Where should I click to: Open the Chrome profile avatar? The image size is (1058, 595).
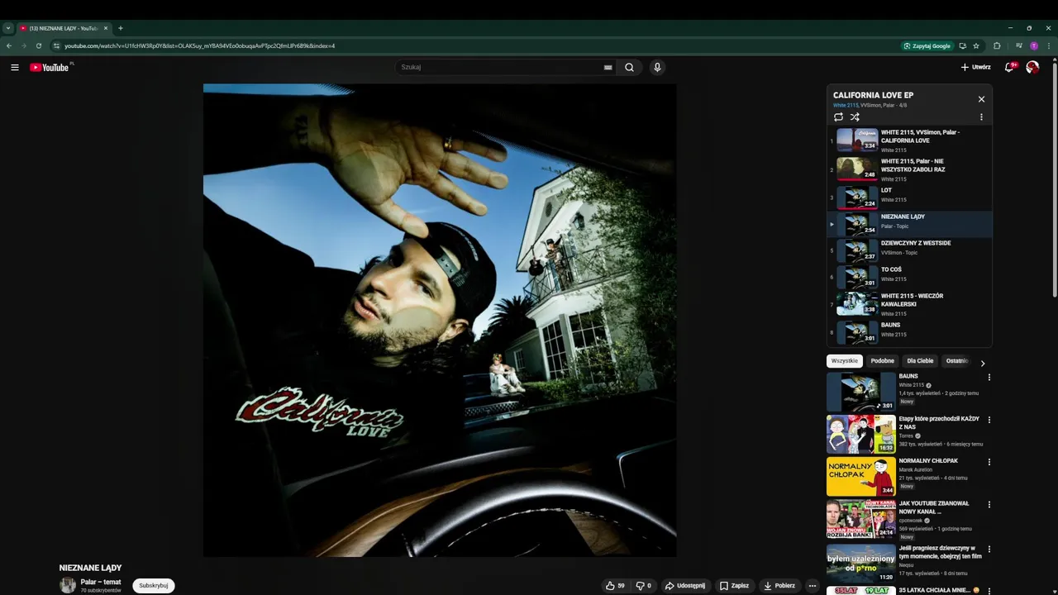click(1034, 46)
